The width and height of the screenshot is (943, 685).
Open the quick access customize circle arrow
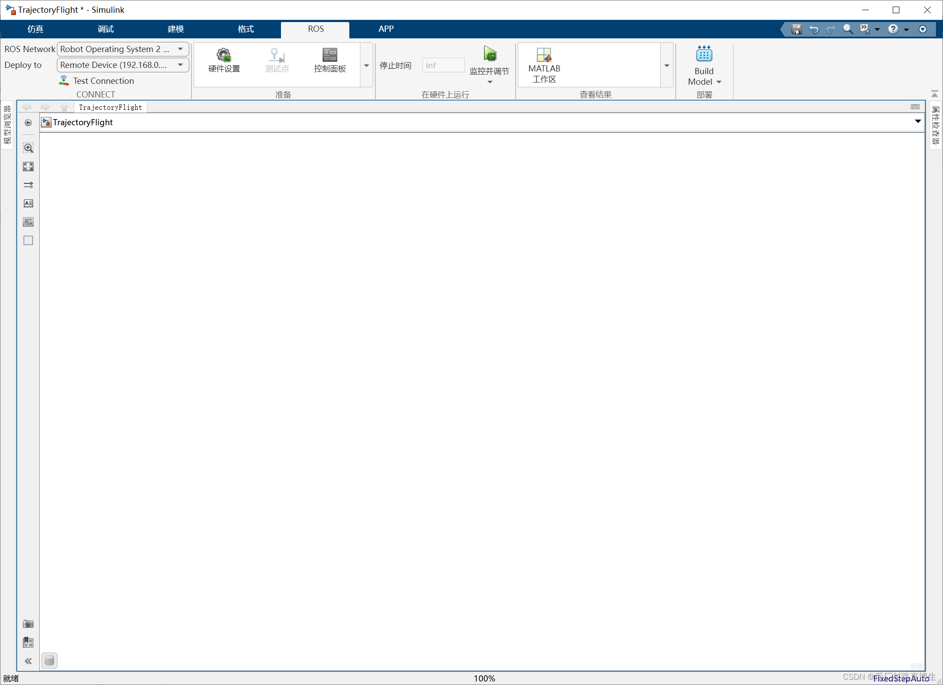point(923,29)
